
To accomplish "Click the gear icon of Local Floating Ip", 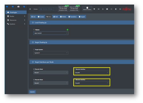I will point(33,23).
